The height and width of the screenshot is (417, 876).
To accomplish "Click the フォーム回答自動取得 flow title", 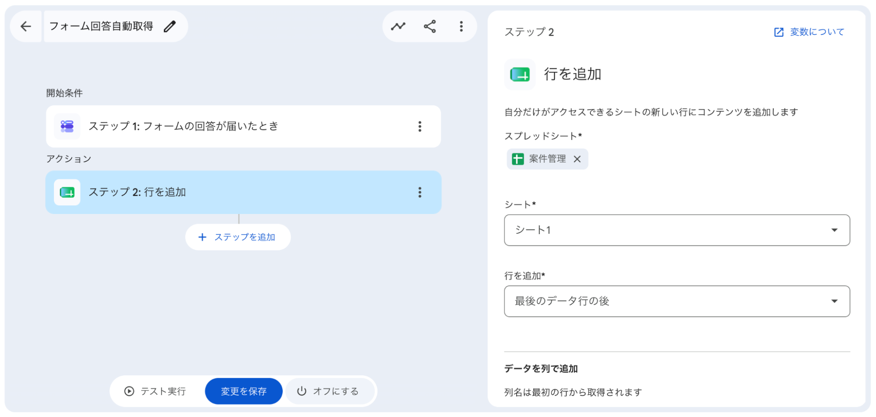I will [101, 26].
